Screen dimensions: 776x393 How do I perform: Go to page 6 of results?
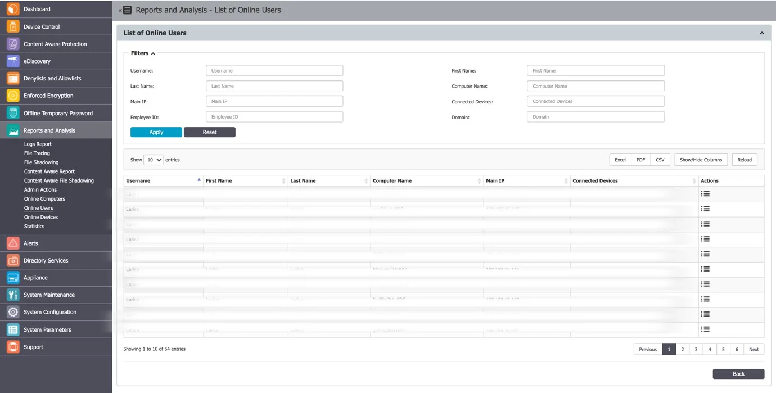tap(737, 349)
